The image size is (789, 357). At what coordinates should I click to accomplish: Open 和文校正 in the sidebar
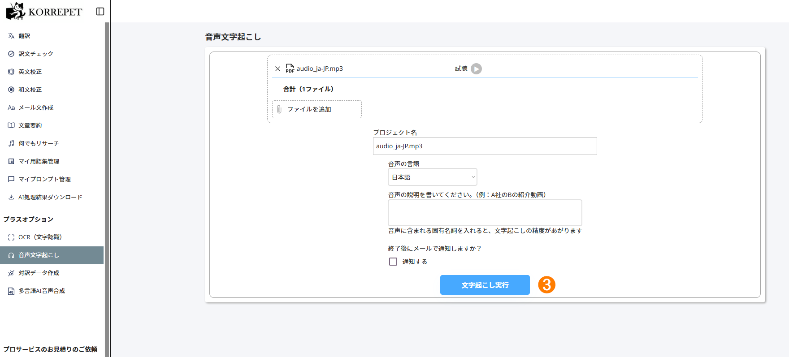click(52, 90)
